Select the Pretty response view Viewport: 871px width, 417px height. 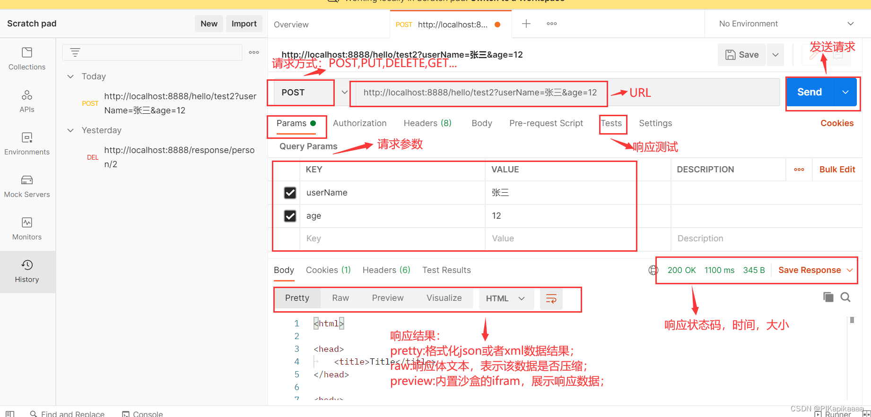297,298
